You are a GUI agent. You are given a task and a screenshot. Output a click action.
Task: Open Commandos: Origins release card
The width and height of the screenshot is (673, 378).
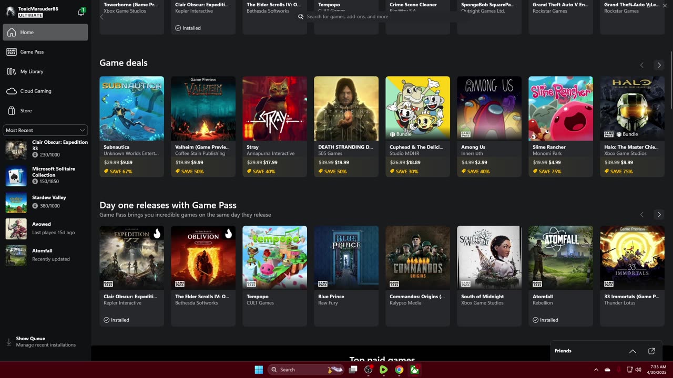point(417,276)
